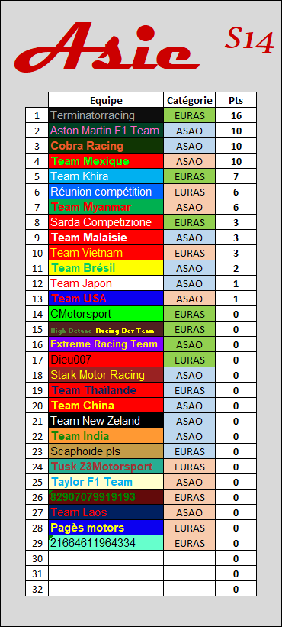Click the Equipe column header
This screenshot has height=627, width=282.
pos(106,100)
